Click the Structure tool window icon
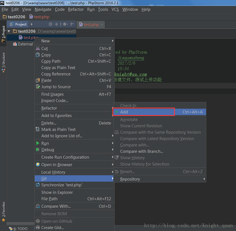236x231 pixels. (3, 70)
